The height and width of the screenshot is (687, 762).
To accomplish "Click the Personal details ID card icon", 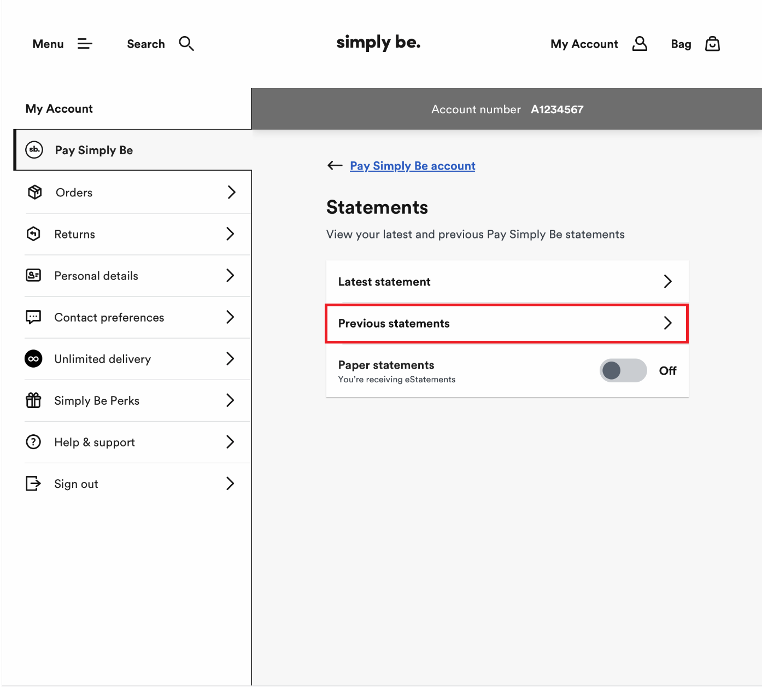I will click(x=33, y=275).
